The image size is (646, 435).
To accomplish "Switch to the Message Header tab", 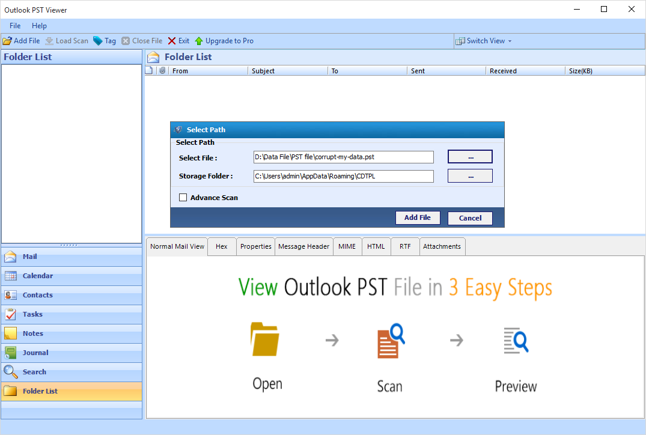I will tap(303, 246).
